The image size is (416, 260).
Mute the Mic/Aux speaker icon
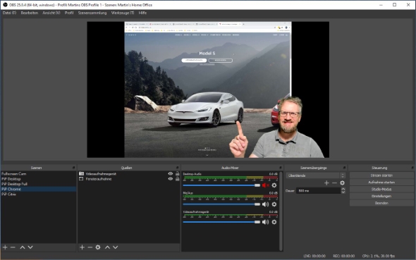point(265,204)
